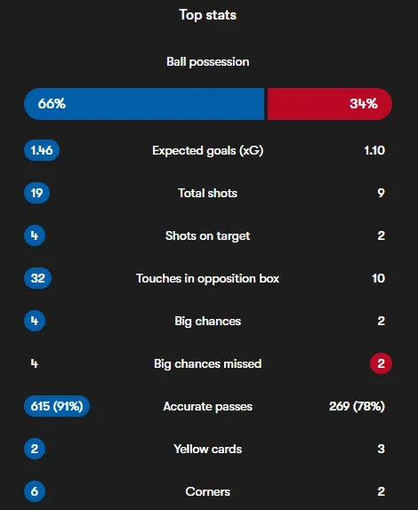
Task: Click the blue 66% possession bar segment
Action: point(144,104)
